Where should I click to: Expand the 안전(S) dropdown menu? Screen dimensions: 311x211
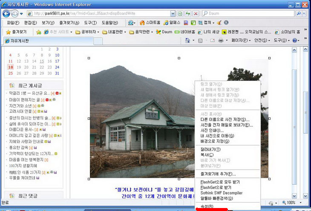click(x=262, y=41)
